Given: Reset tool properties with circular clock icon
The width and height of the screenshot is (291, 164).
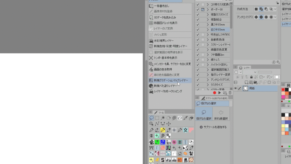Looking at the screenshot, I should point(274,62).
